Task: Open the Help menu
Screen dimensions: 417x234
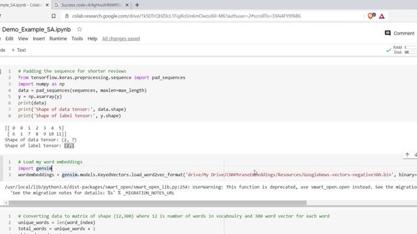Action: click(93, 39)
